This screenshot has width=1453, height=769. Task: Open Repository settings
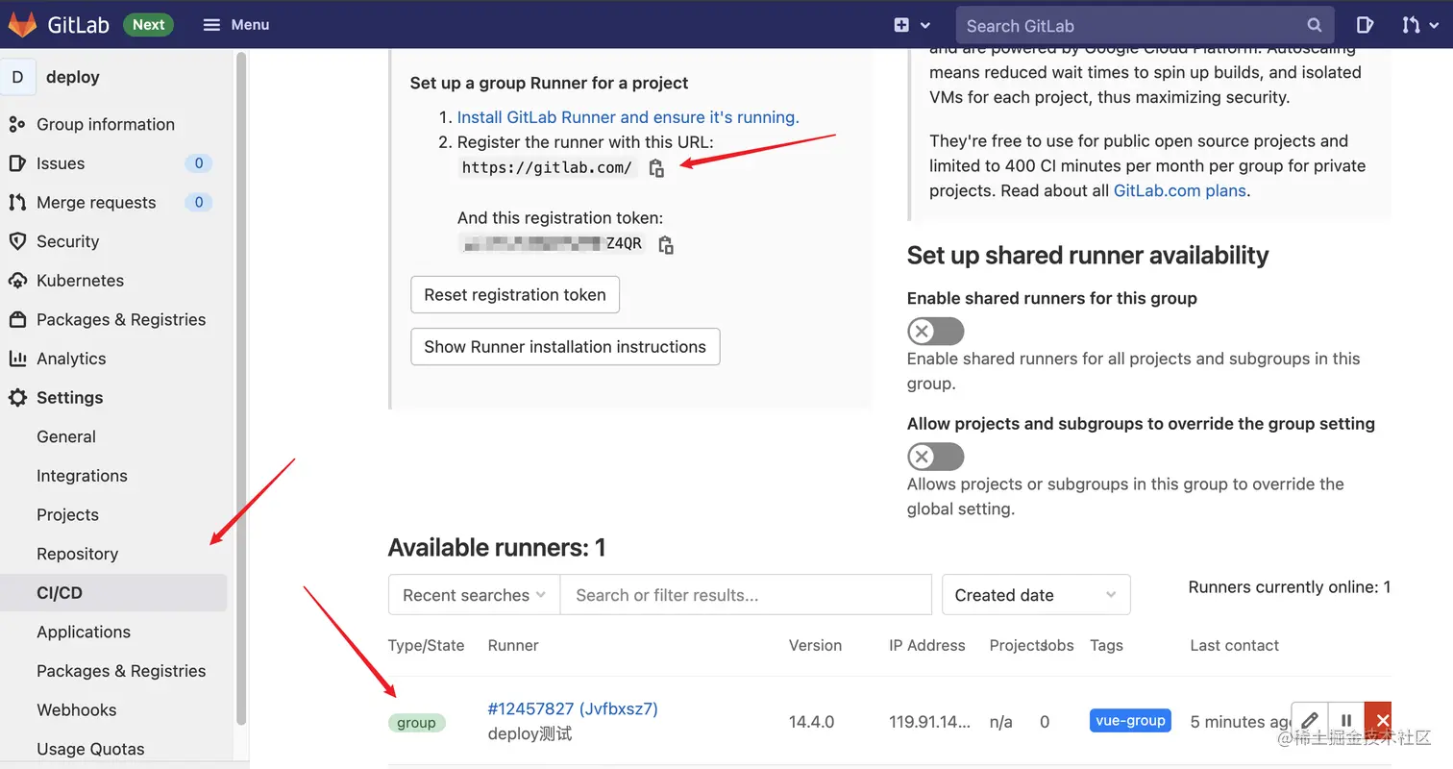pyautogui.click(x=77, y=554)
